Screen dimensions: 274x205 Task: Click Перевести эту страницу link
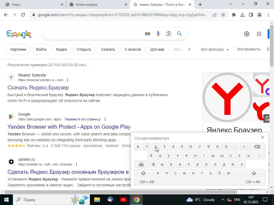point(83,119)
